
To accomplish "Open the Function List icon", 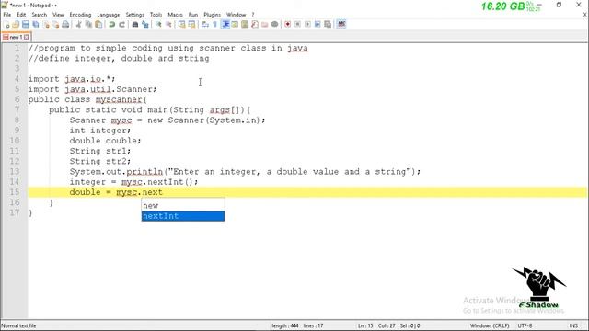I will (x=255, y=25).
